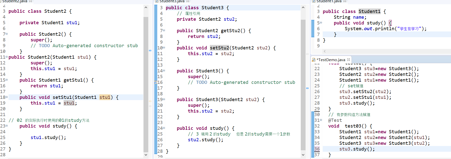Collapse the Student2() constructor fold at line 7

7,34
